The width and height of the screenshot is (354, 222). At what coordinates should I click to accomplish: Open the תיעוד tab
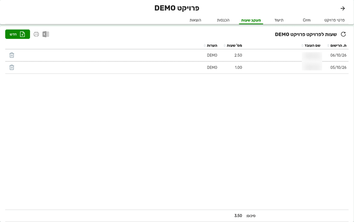click(x=279, y=20)
